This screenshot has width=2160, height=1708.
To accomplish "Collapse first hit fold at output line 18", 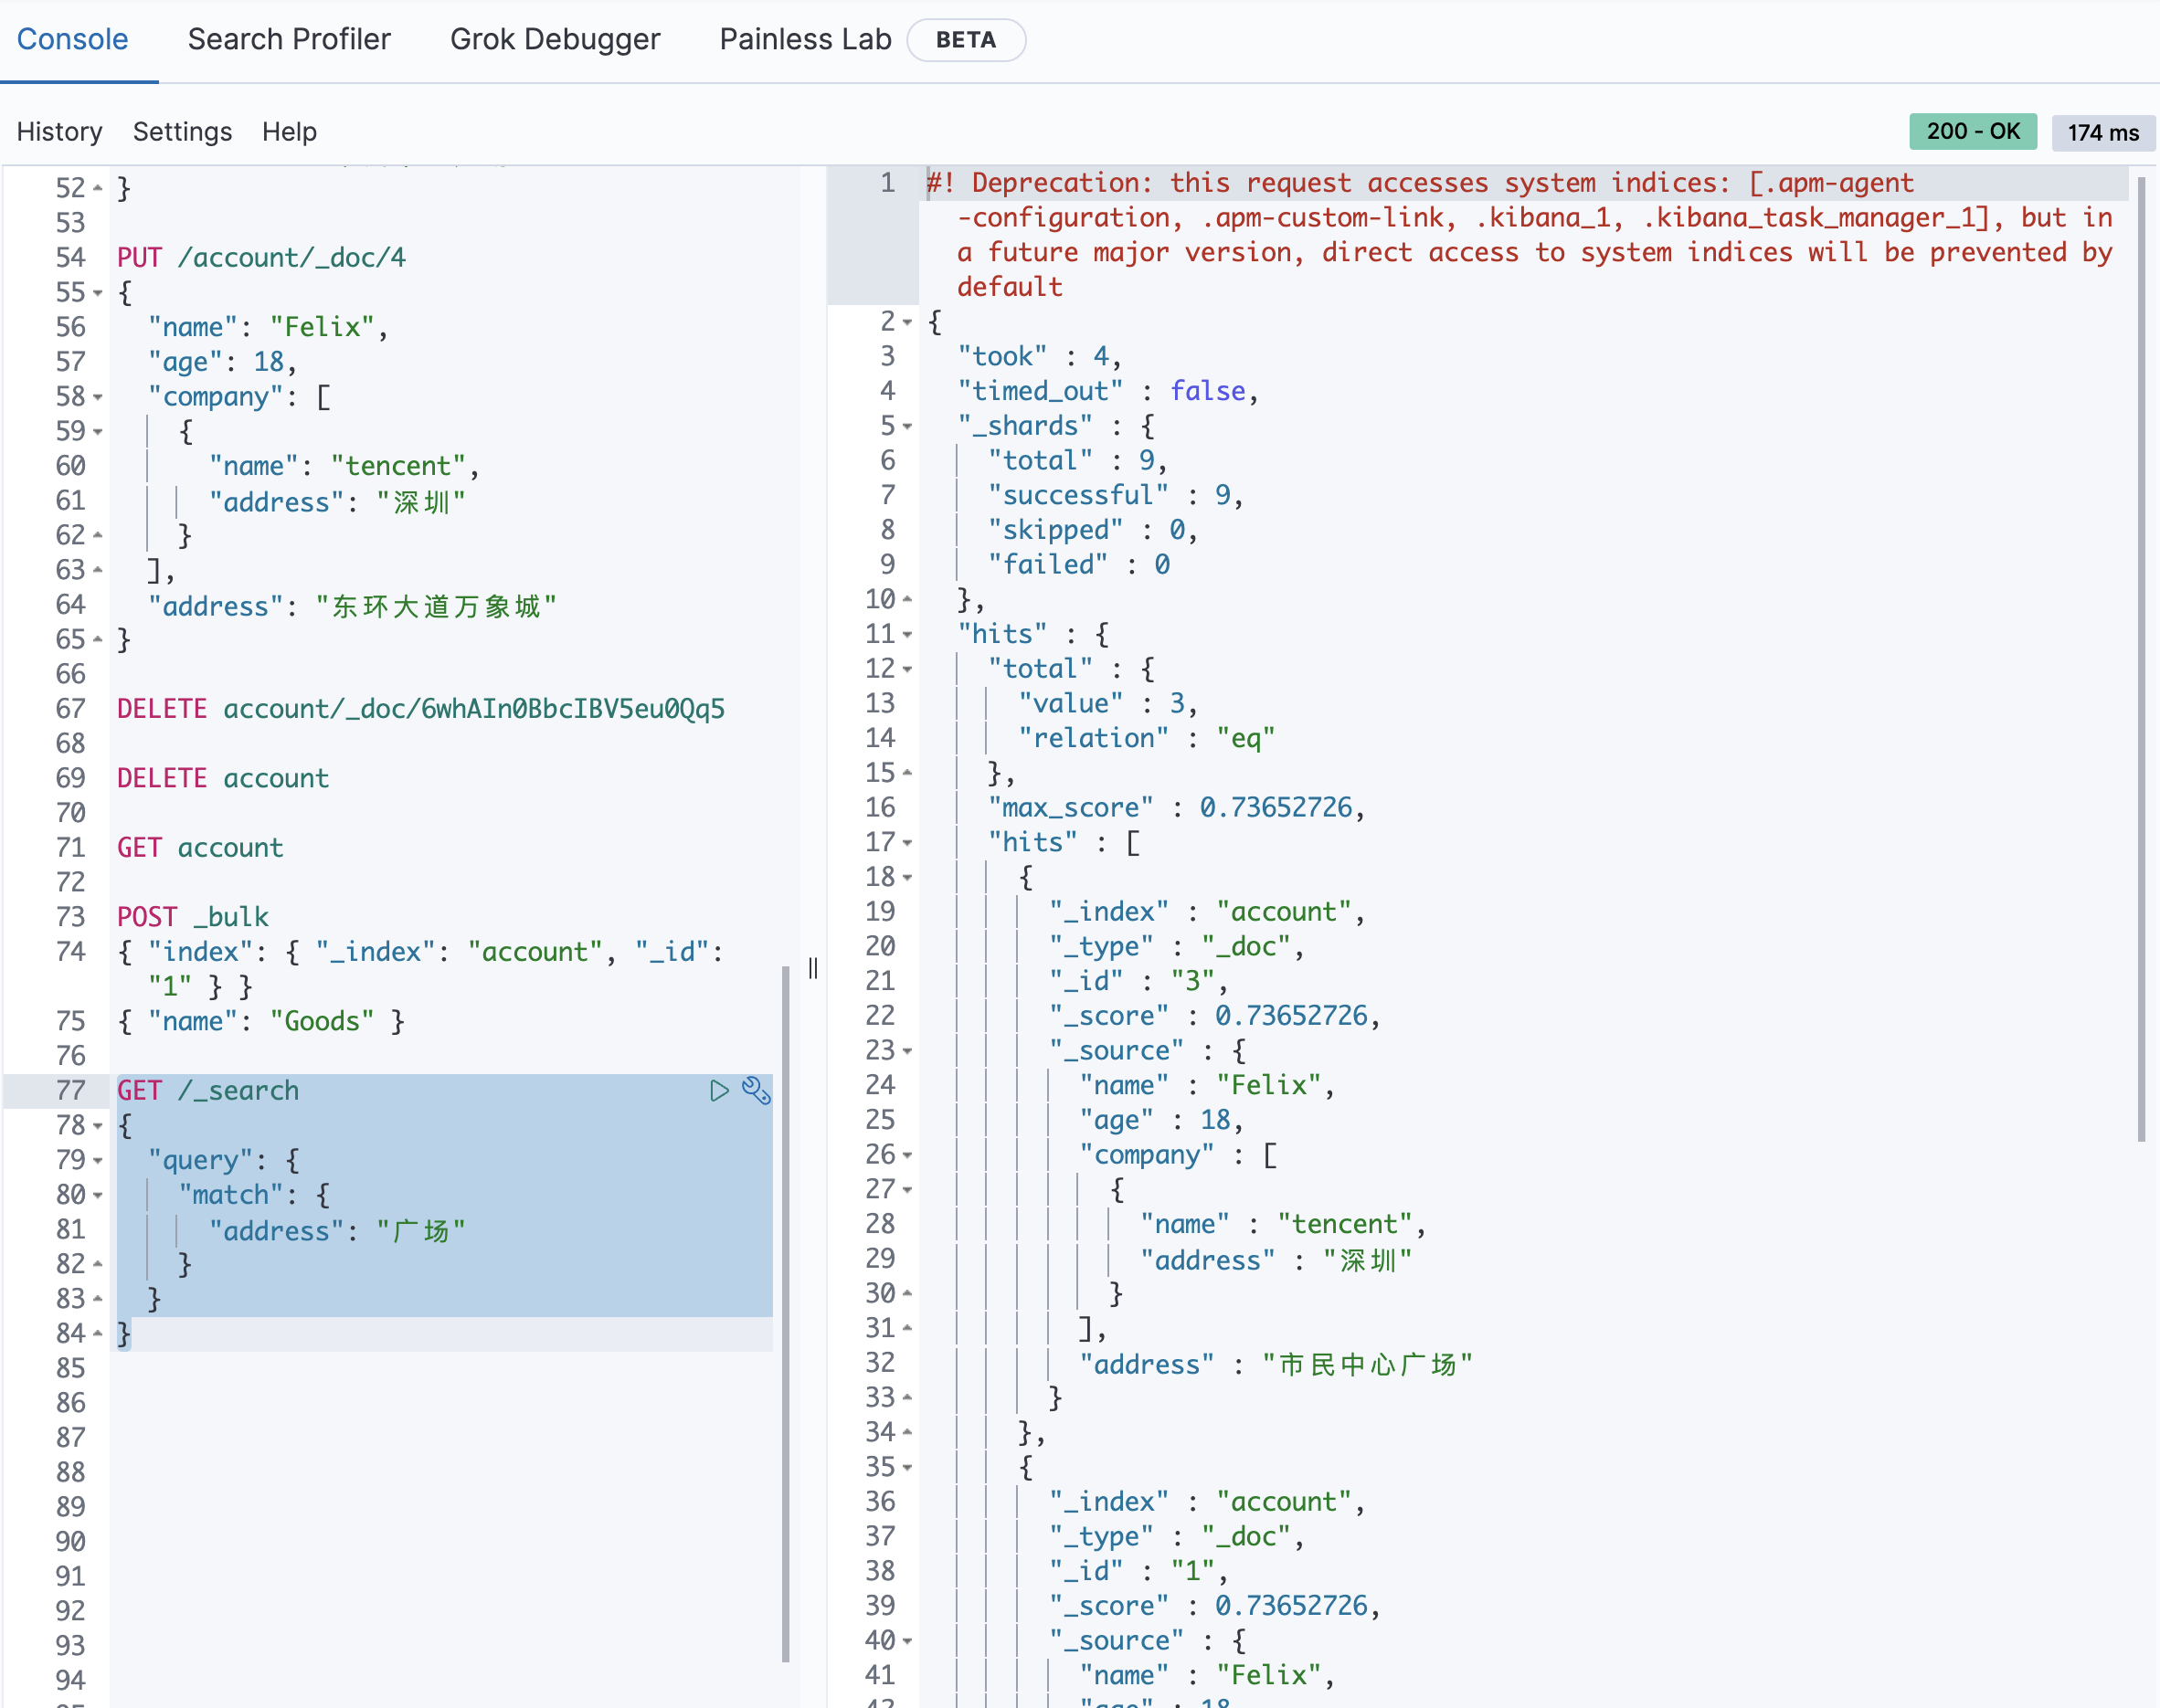I will tap(907, 877).
